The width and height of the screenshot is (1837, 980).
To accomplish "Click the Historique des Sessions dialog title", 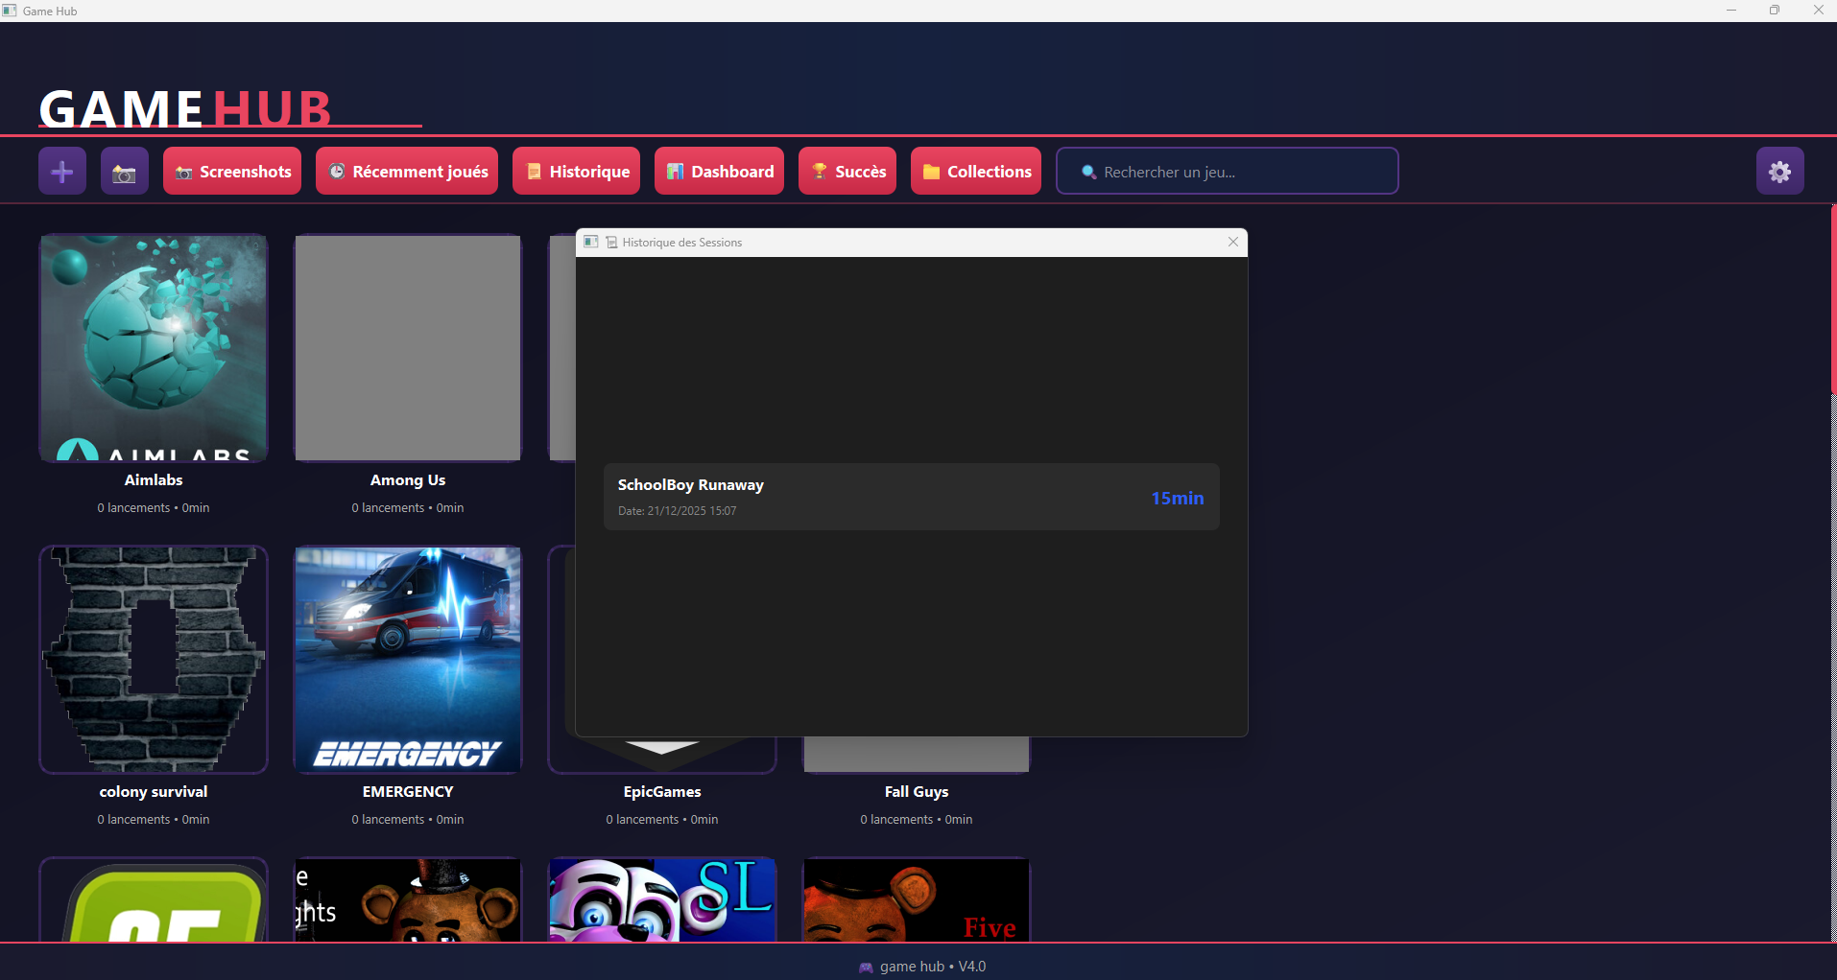I will coord(682,243).
